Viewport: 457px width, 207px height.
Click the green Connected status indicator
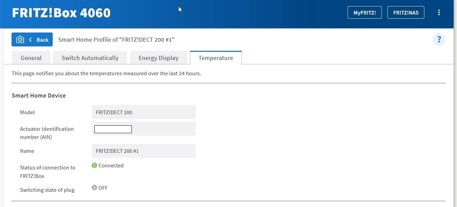[94, 166]
